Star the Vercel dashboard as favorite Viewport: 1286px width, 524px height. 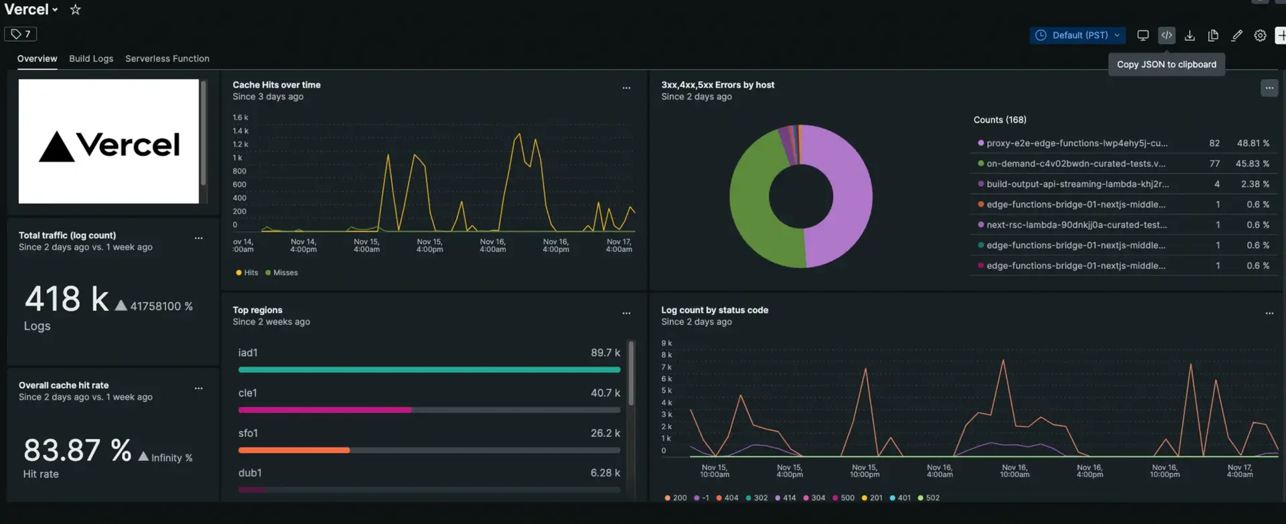click(76, 10)
